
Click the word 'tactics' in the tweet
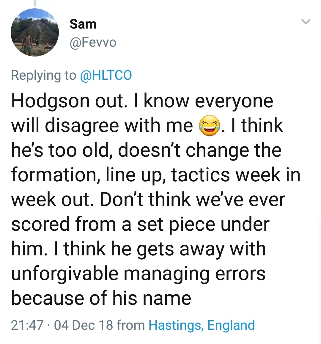200,175
